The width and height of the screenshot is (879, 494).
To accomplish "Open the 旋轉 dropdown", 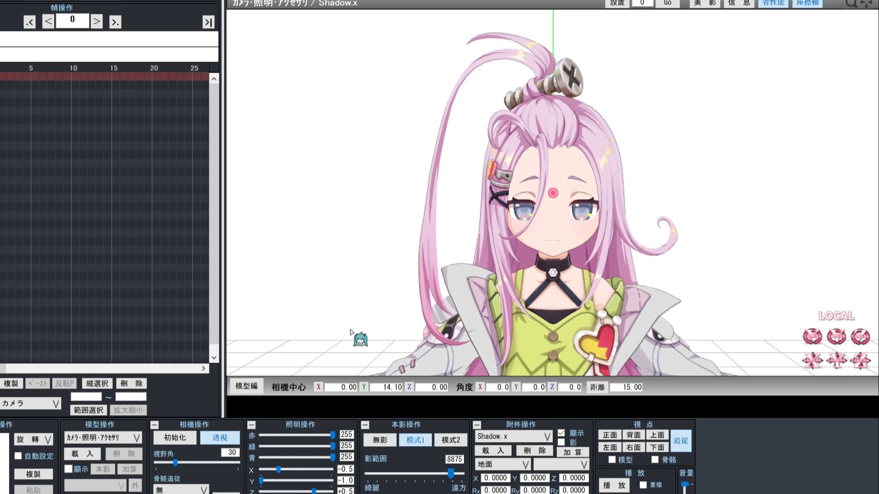I will click(x=34, y=439).
